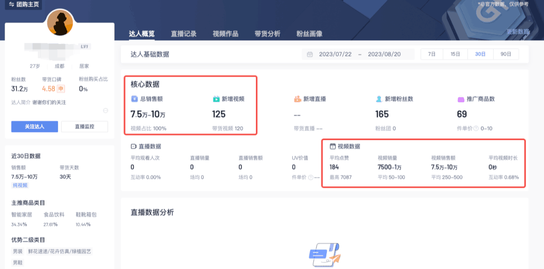Switch to the 视频作品 tab

point(226,34)
